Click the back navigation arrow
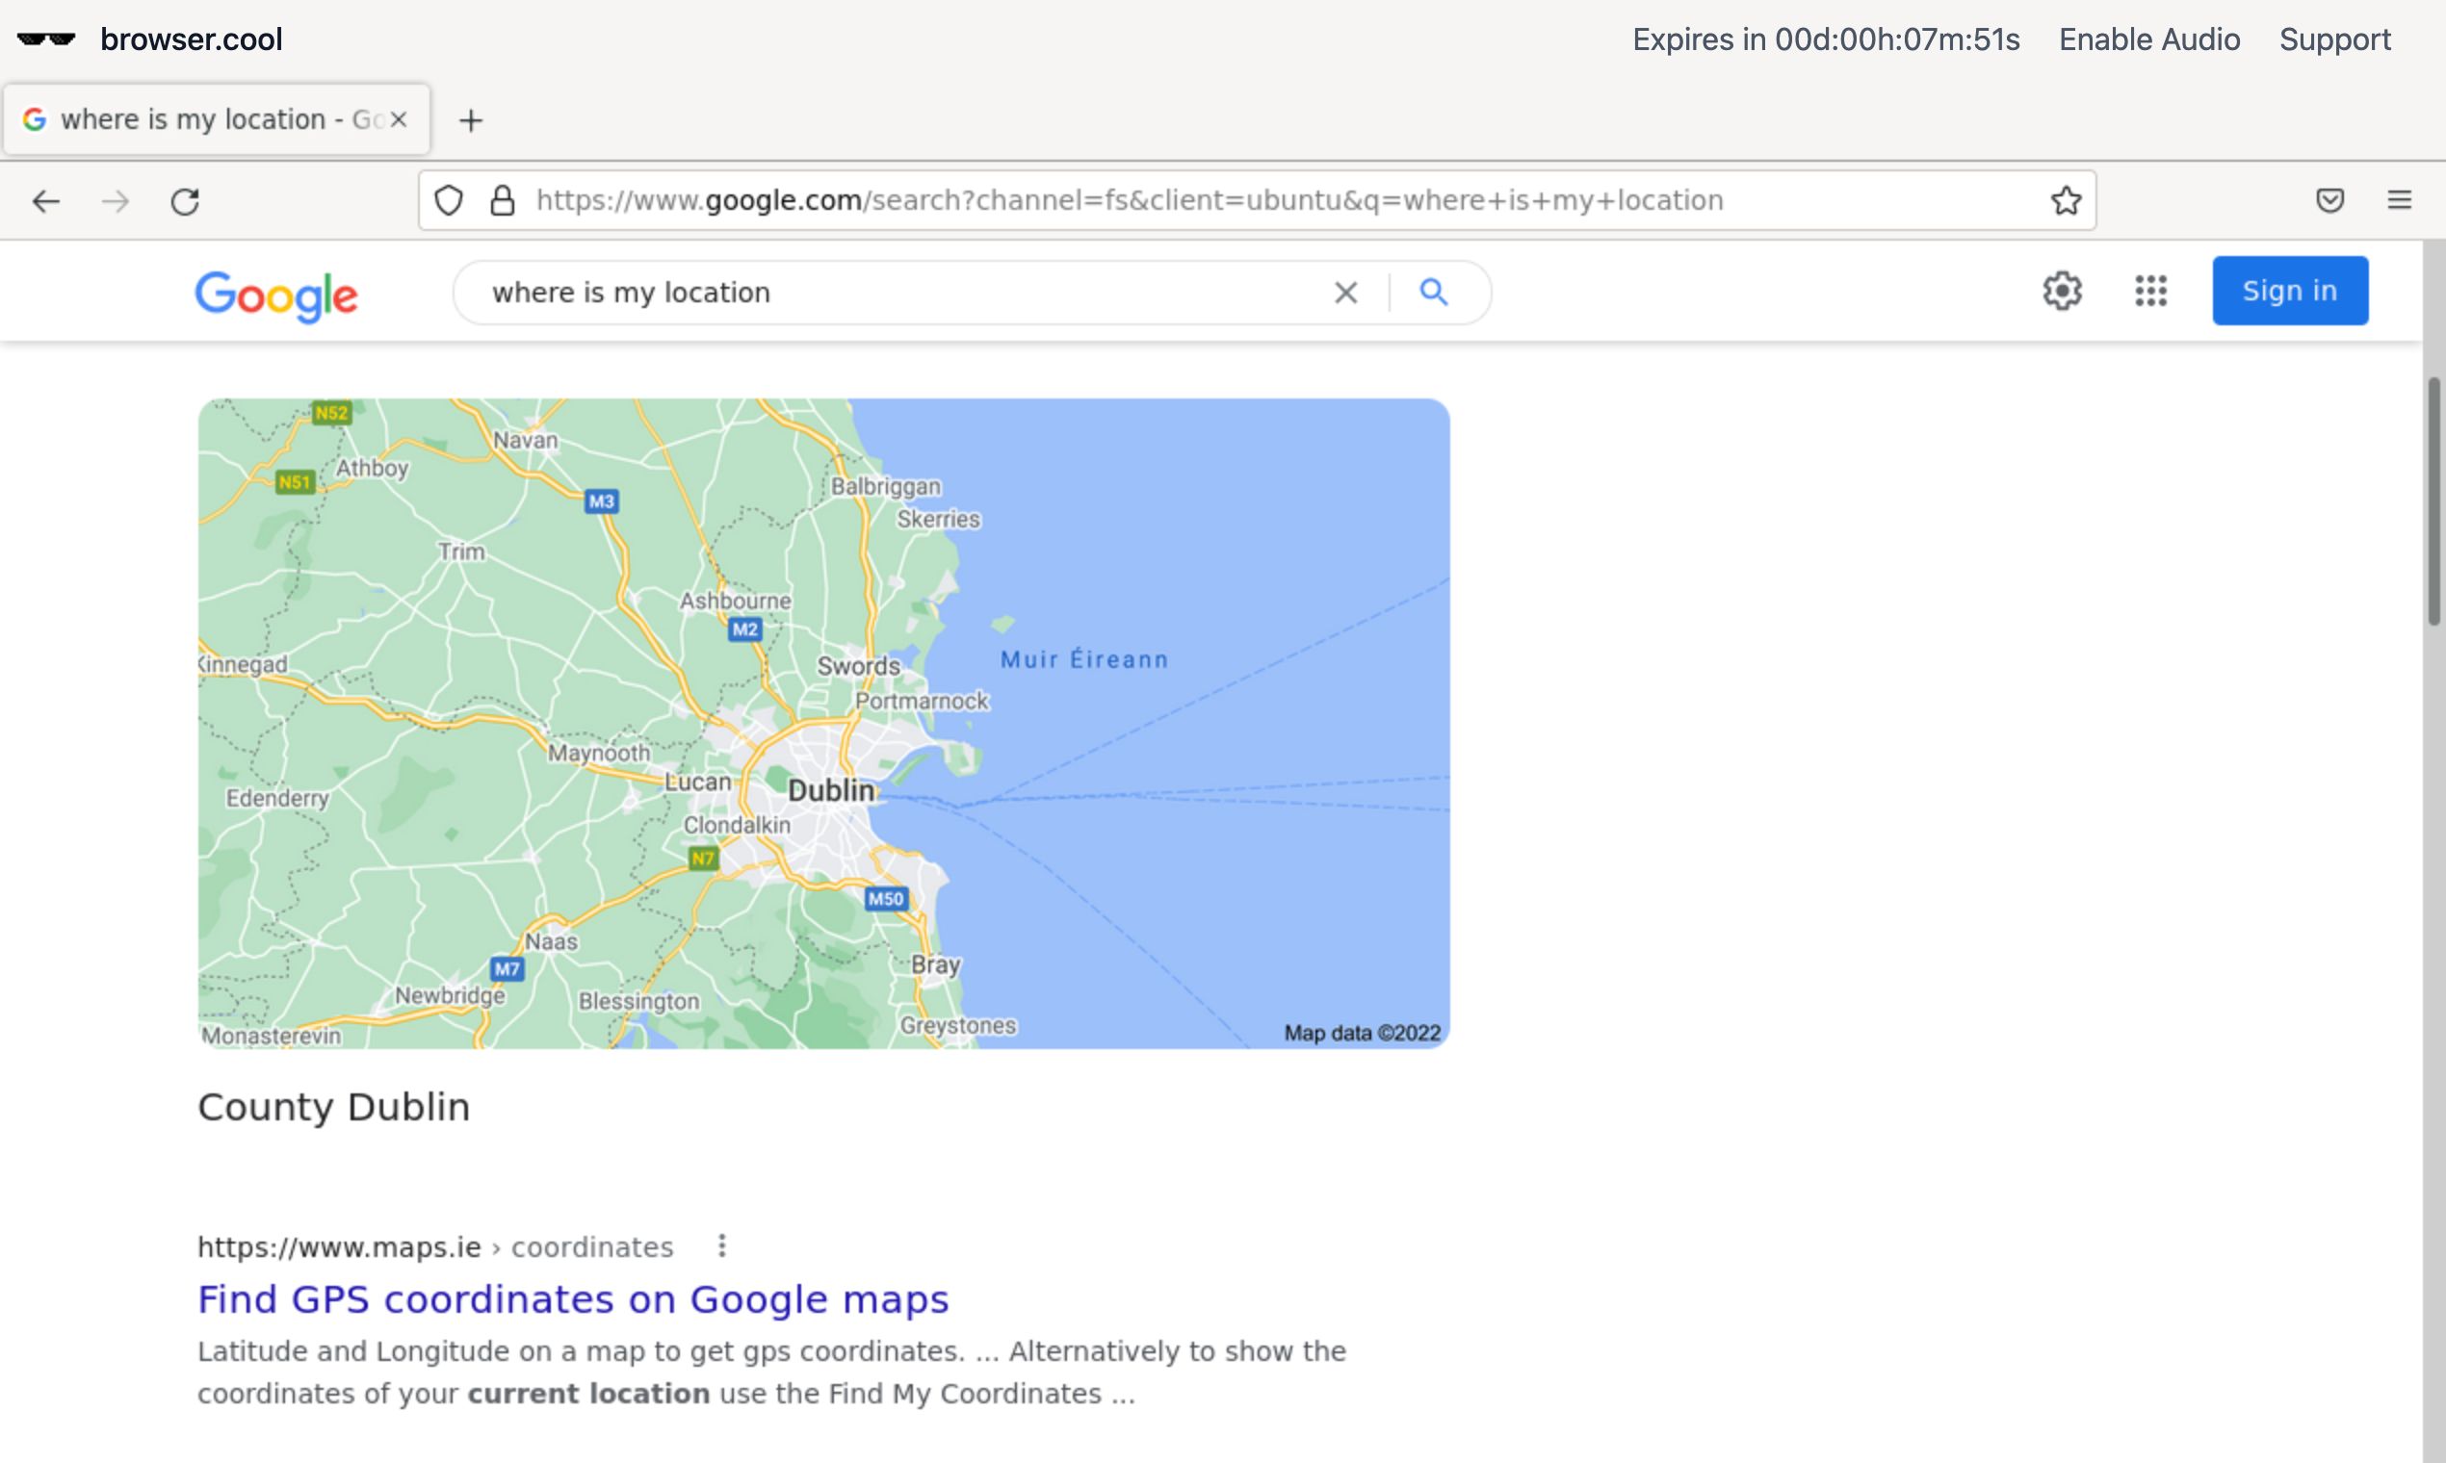The width and height of the screenshot is (2446, 1463). pyautogui.click(x=46, y=200)
